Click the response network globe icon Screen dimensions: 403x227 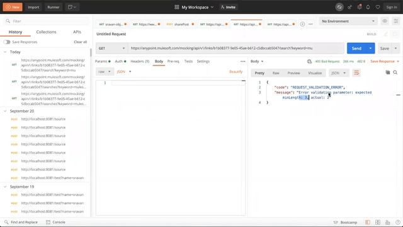(x=309, y=62)
